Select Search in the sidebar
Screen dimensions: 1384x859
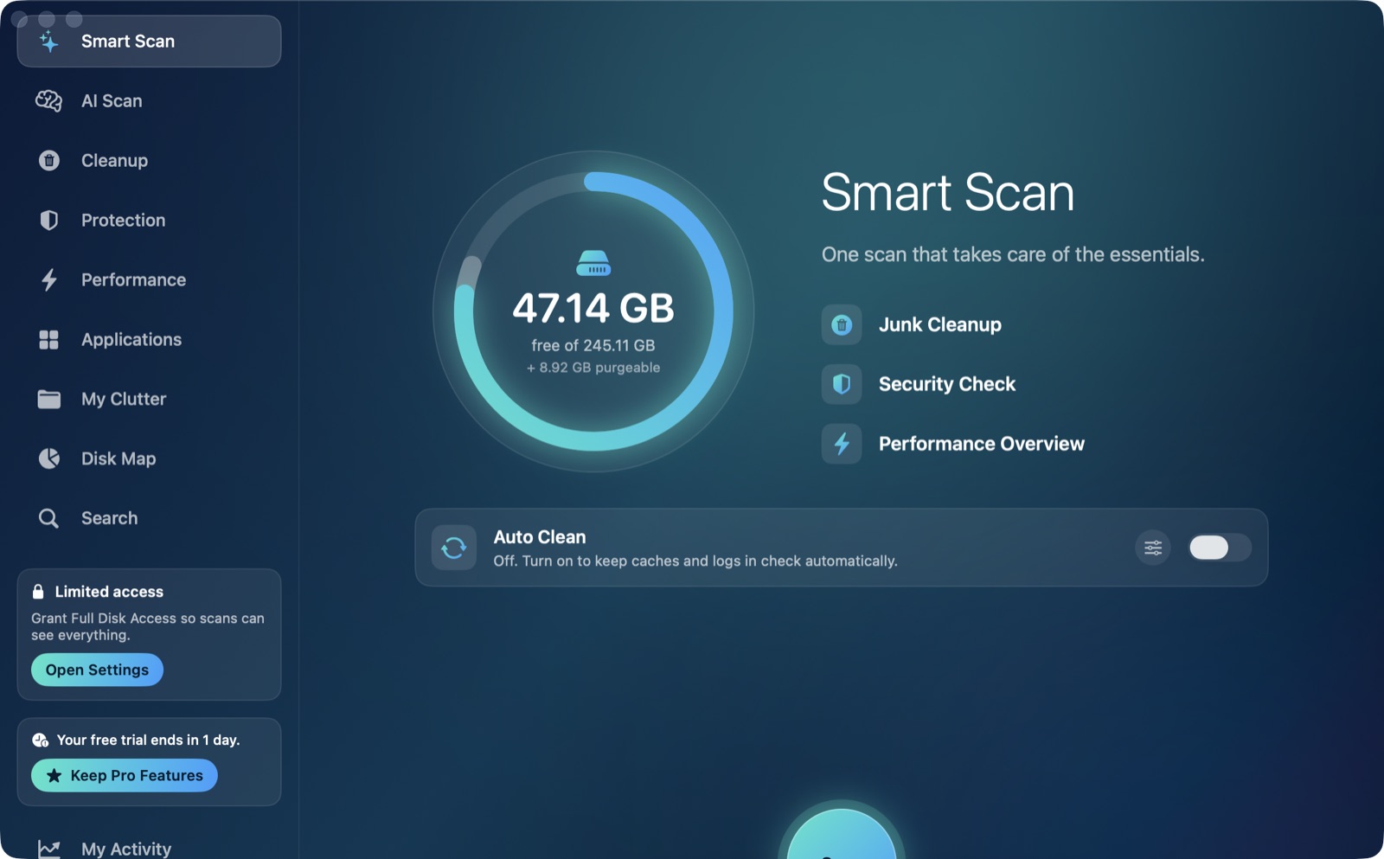pos(149,518)
